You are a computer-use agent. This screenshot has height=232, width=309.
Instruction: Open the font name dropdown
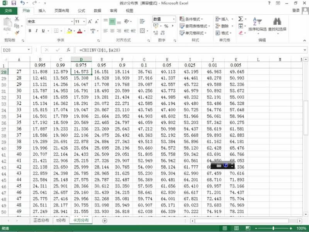pos(72,22)
